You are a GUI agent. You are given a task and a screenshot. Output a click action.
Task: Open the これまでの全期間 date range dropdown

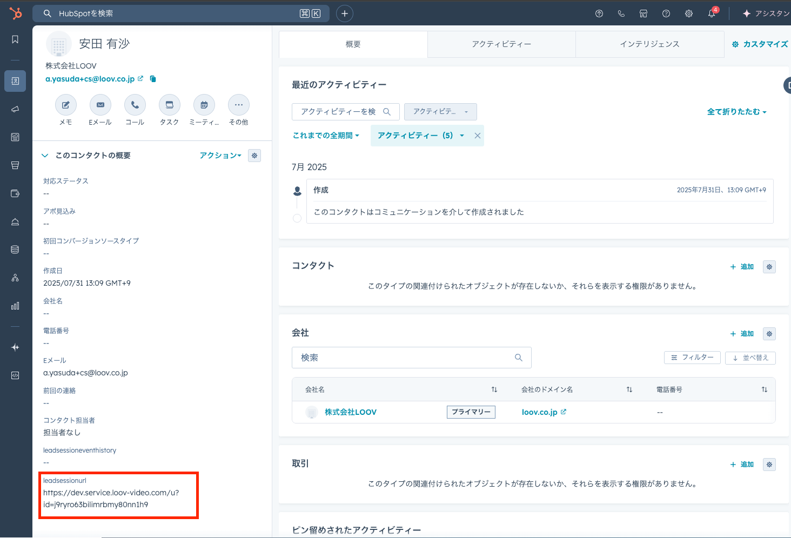click(326, 136)
